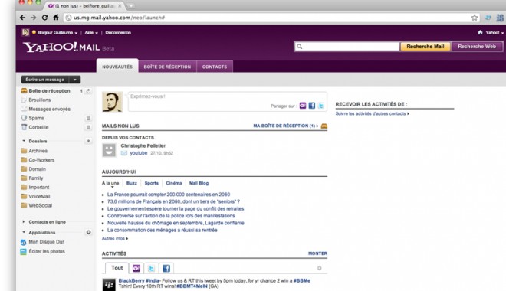
Task: Select the Tout activities tab
Action: tap(117, 268)
